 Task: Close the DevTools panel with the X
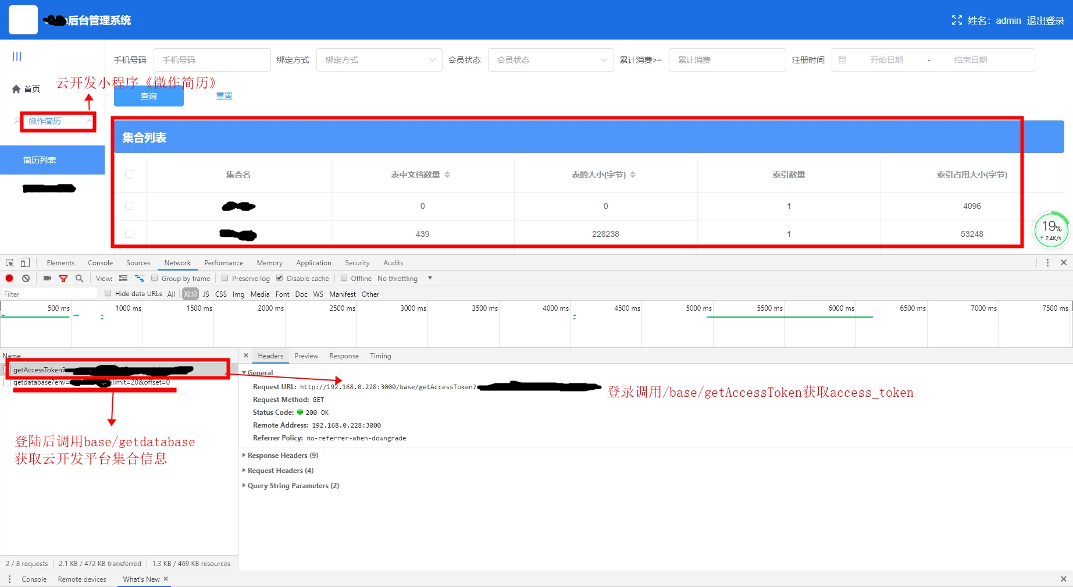coord(1064,263)
